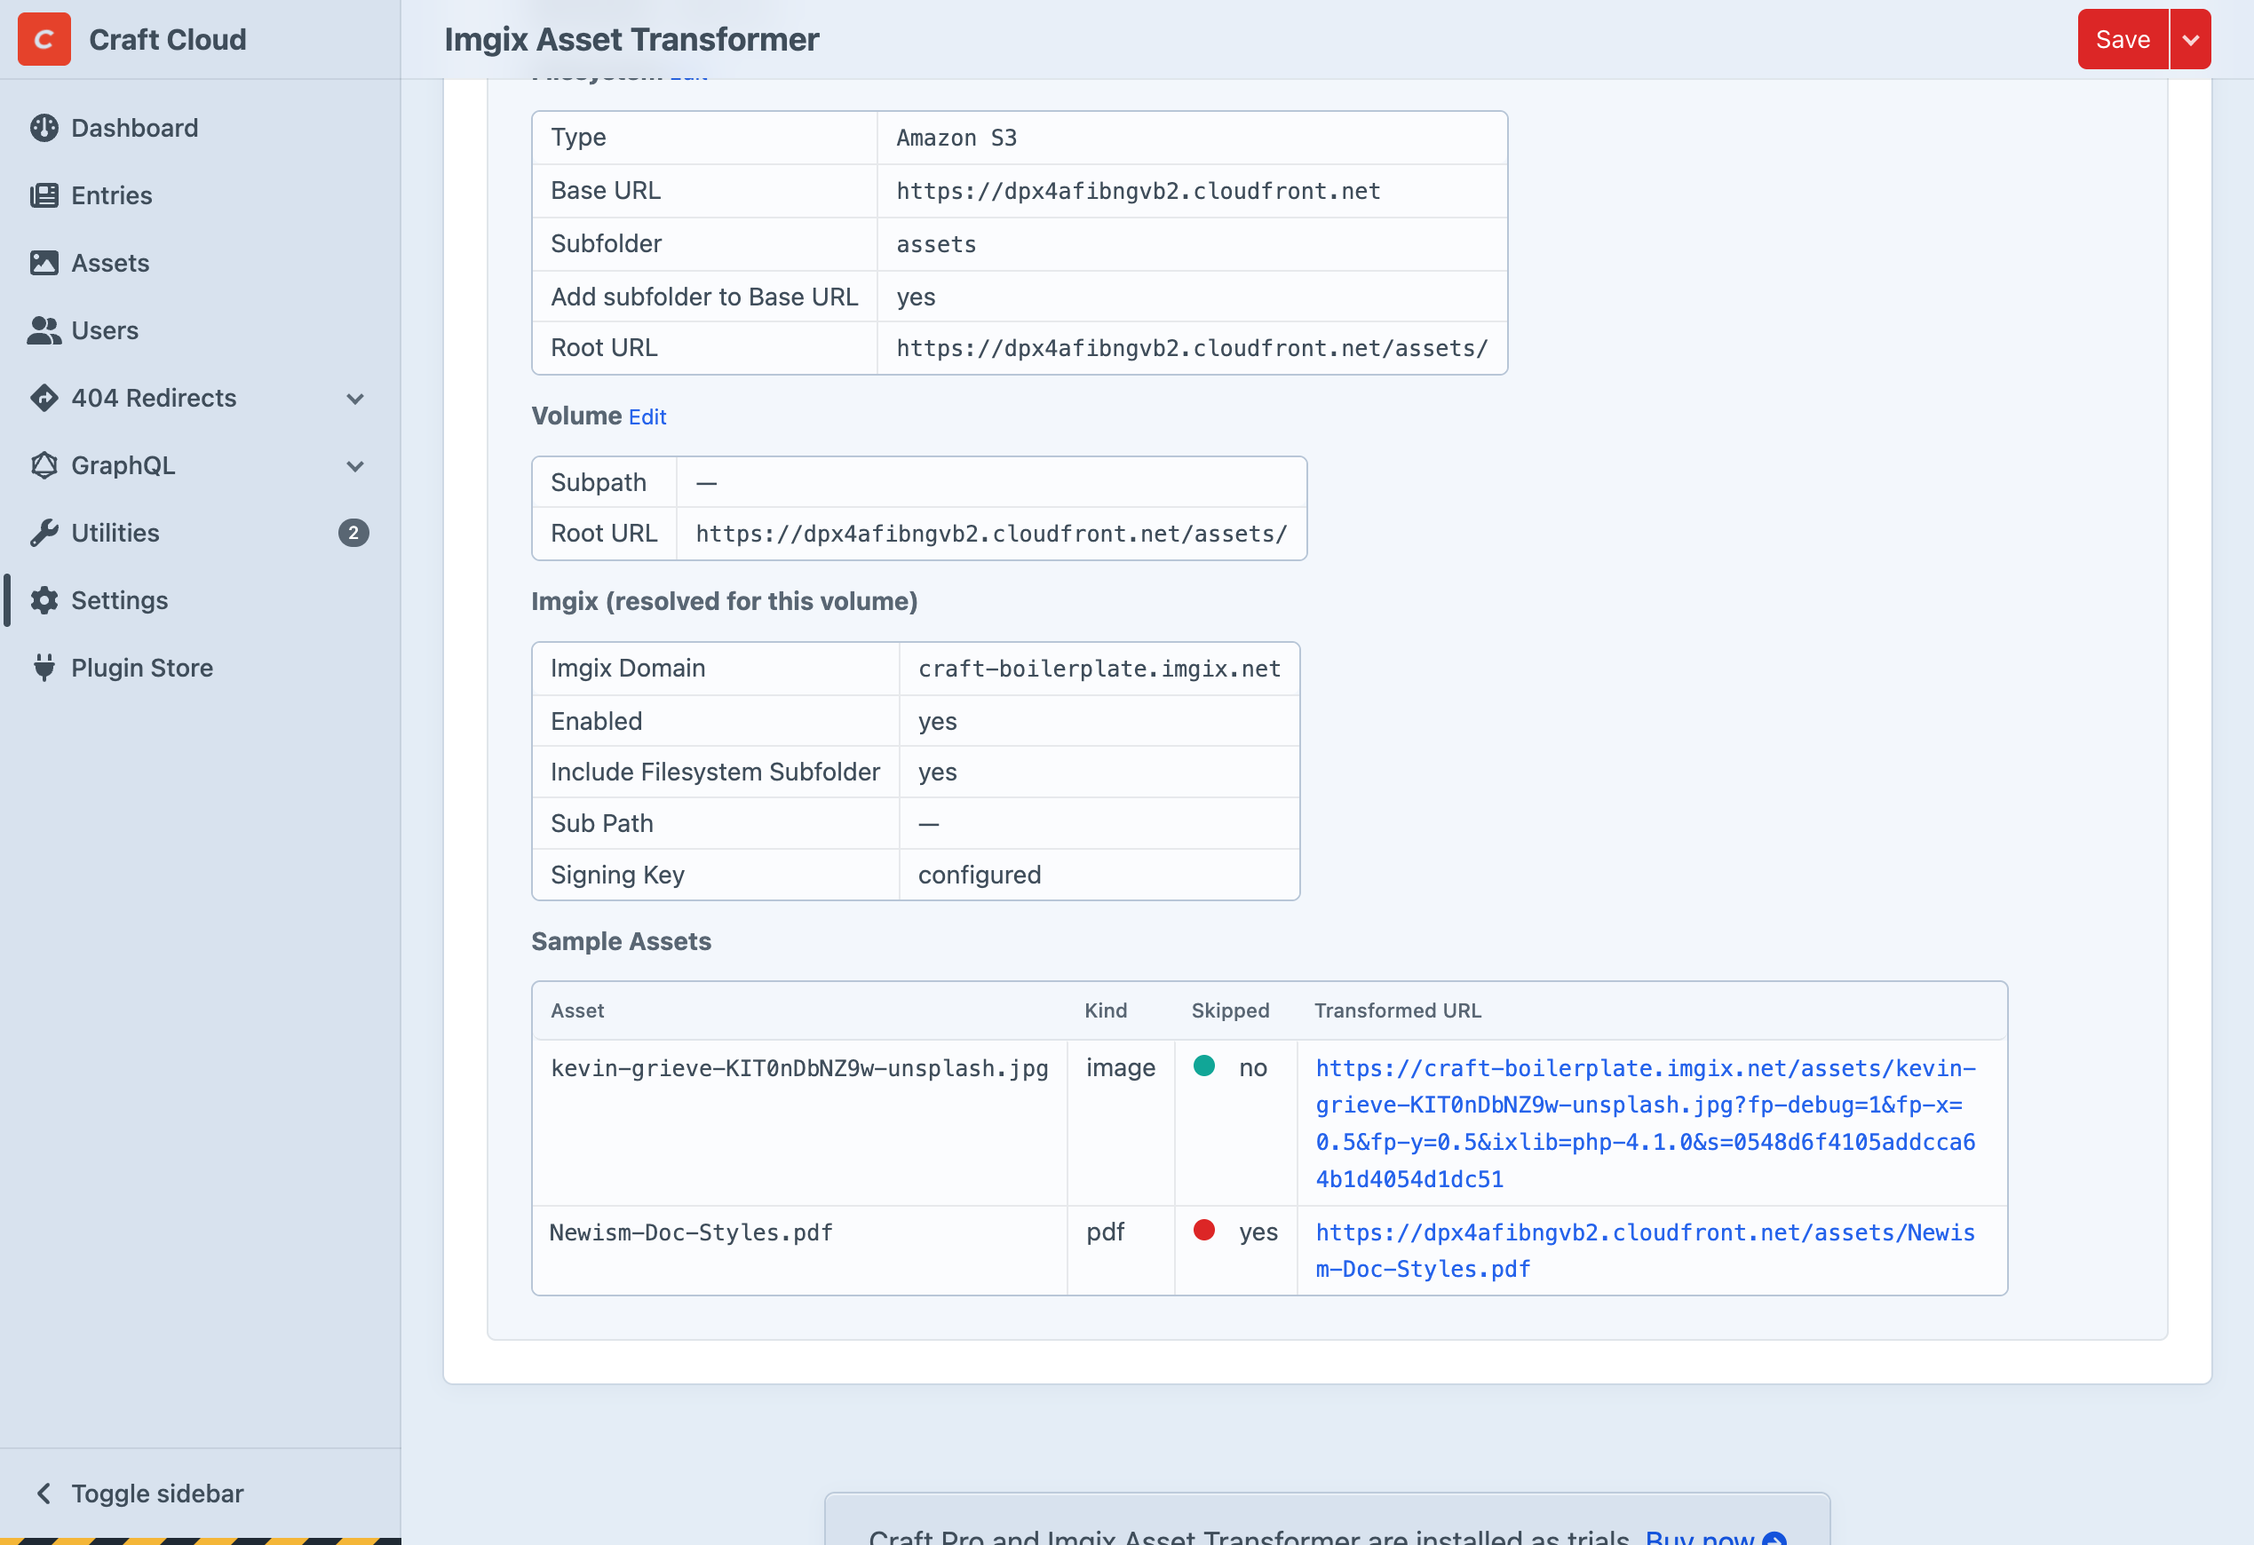Click the Settings gear icon

(x=44, y=599)
